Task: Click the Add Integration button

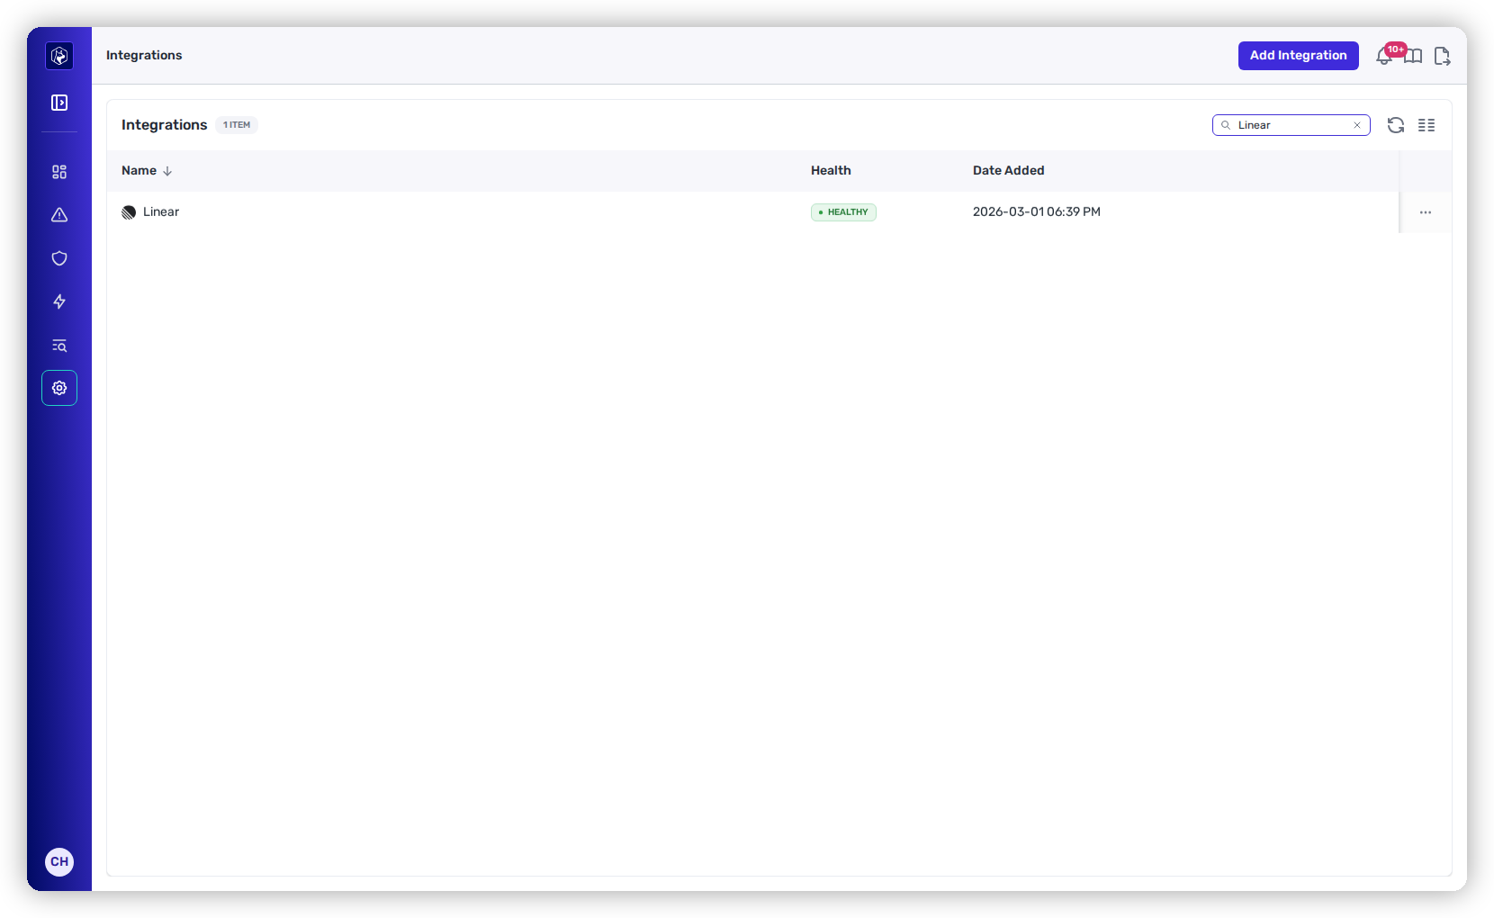Action: coord(1299,56)
